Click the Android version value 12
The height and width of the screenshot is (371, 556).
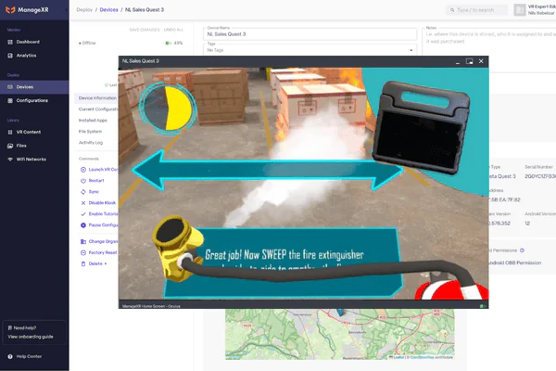[527, 224]
